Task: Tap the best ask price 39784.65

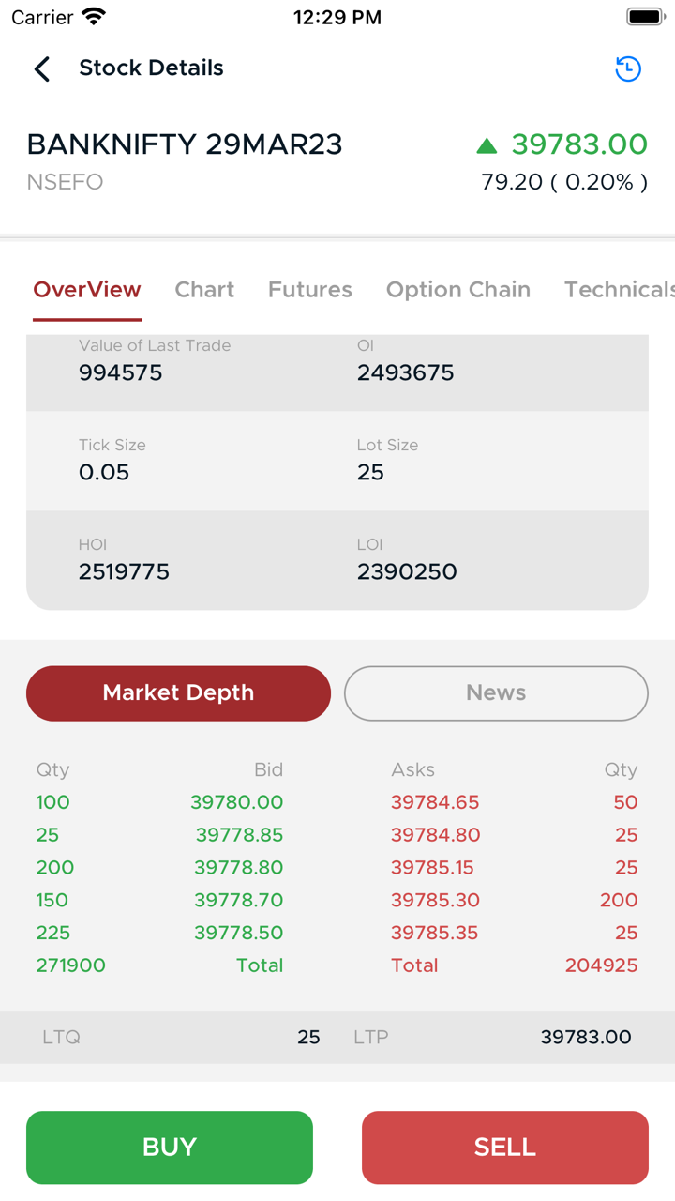Action: (x=435, y=802)
